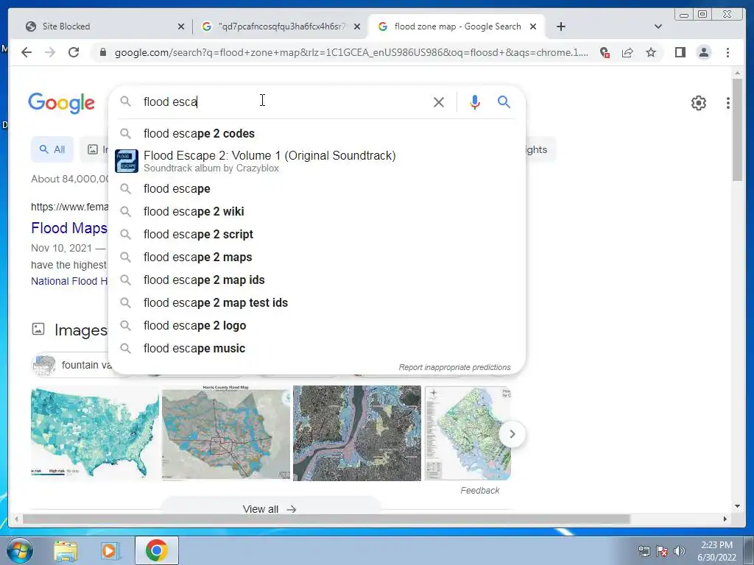The width and height of the screenshot is (754, 565).
Task: Open the Action Center flag in system tray
Action: coord(662,551)
